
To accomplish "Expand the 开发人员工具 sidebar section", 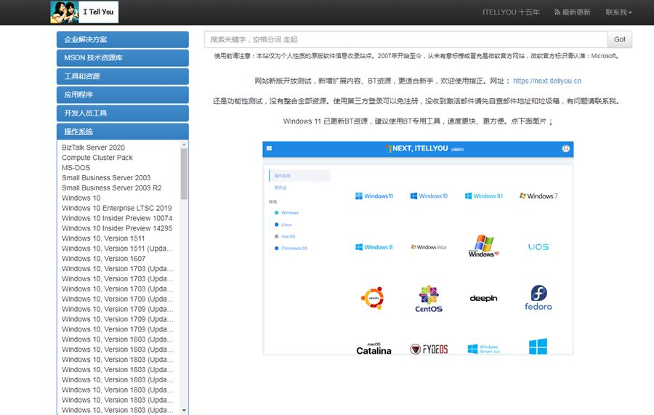I will click(x=123, y=113).
